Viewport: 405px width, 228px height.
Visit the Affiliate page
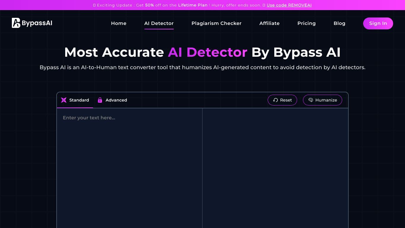point(270,23)
